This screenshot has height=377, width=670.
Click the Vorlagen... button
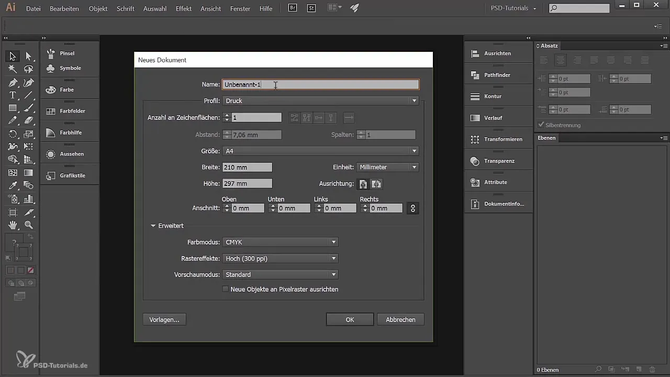[x=164, y=319]
